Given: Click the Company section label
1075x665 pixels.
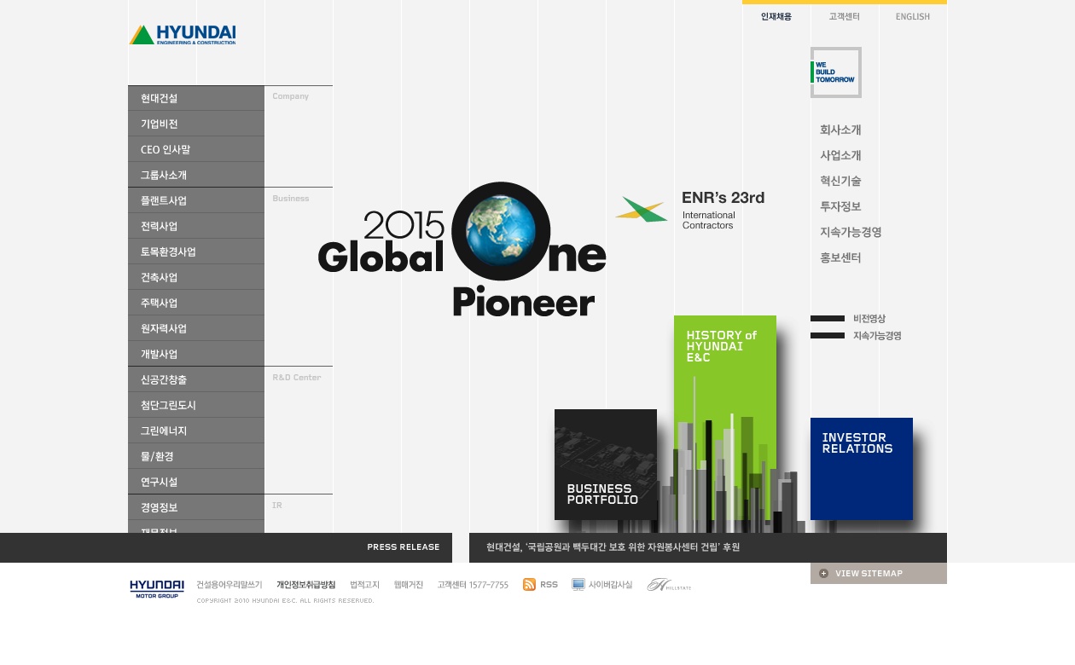Looking at the screenshot, I should click(x=291, y=96).
